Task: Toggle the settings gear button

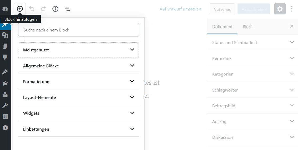Action: click(280, 9)
